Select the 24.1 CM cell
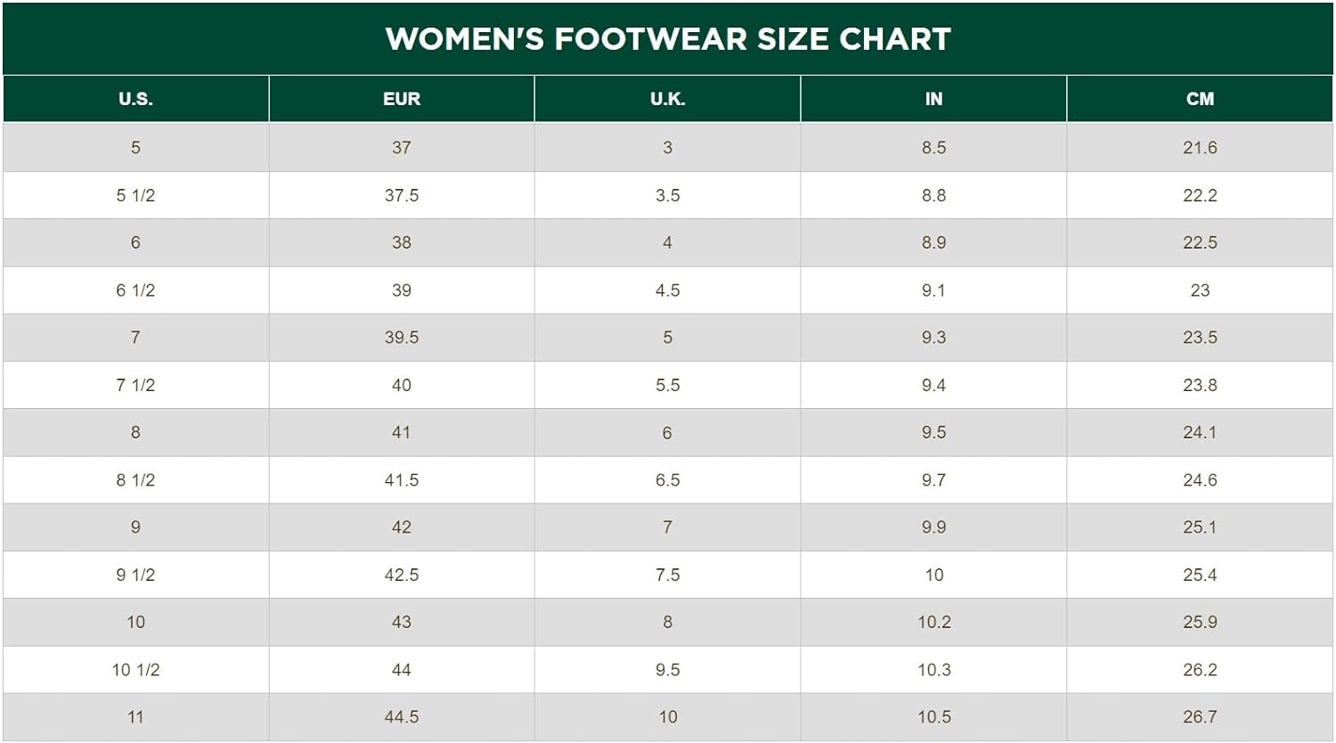This screenshot has width=1336, height=743. click(x=1200, y=432)
